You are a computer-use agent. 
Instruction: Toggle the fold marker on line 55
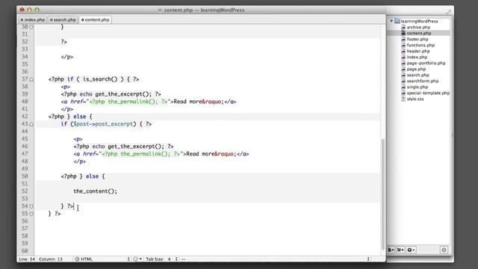[31, 214]
